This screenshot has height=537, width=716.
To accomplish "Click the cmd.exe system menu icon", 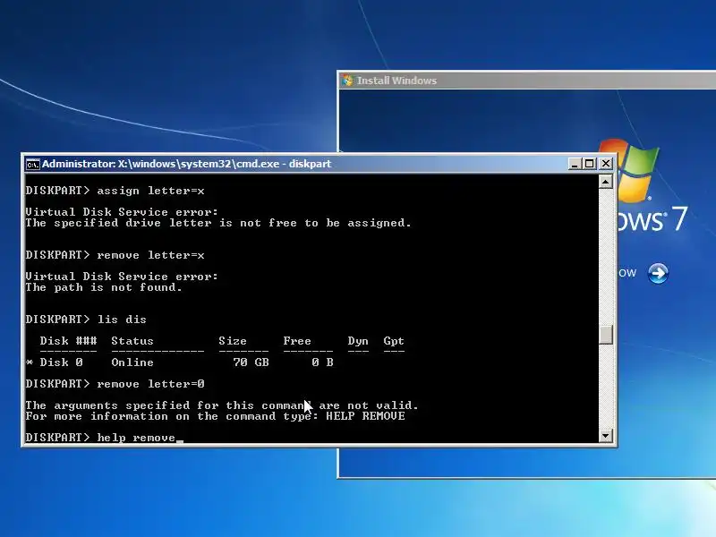I will [33, 164].
